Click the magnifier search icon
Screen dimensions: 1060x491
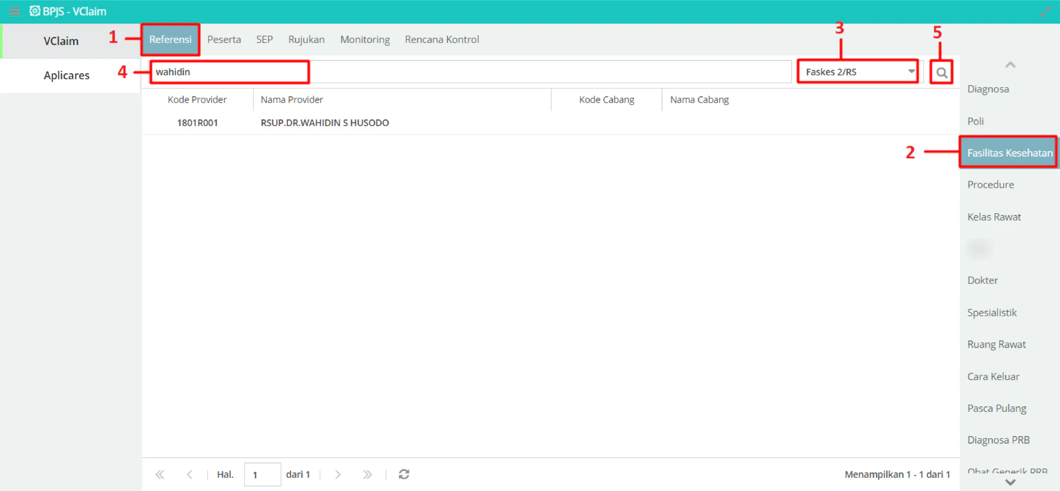pyautogui.click(x=942, y=73)
